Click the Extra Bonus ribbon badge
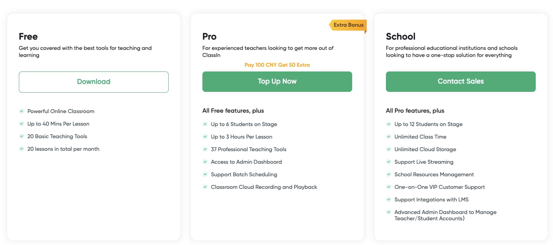This screenshot has width=553, height=245. (348, 25)
